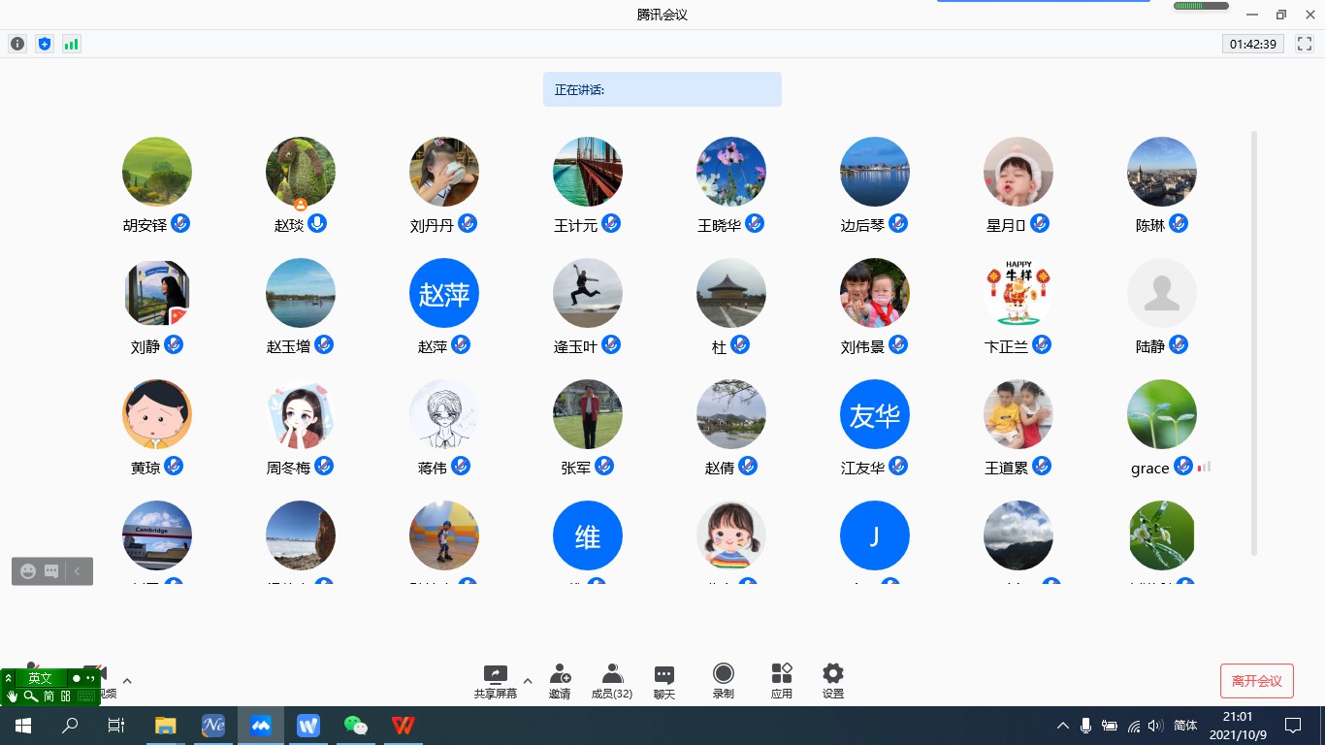Open meeting Settings (设置)

coord(832,674)
